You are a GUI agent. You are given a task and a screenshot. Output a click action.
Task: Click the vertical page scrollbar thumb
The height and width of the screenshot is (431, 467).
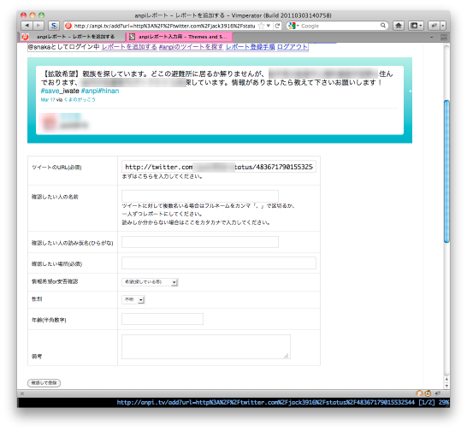coord(446,171)
